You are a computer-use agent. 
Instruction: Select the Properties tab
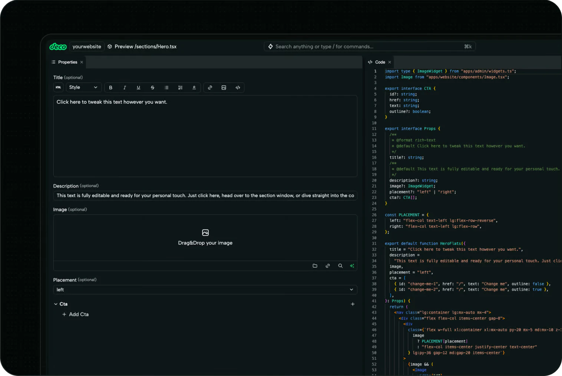coord(67,62)
